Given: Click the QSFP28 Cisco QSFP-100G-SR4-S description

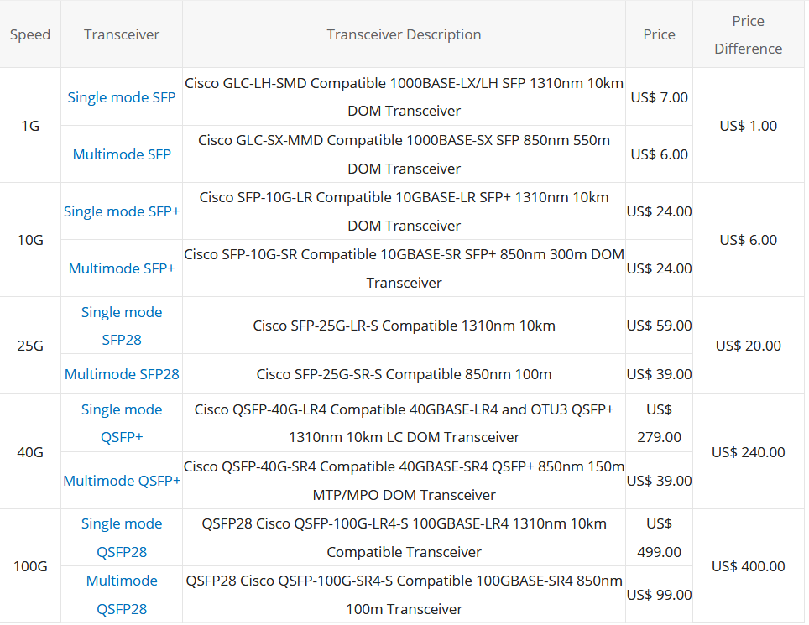Looking at the screenshot, I should [404, 595].
